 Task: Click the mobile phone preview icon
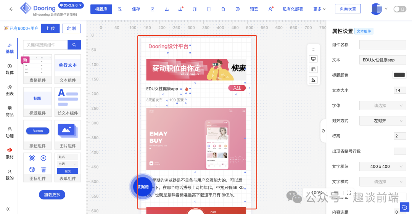click(209, 9)
